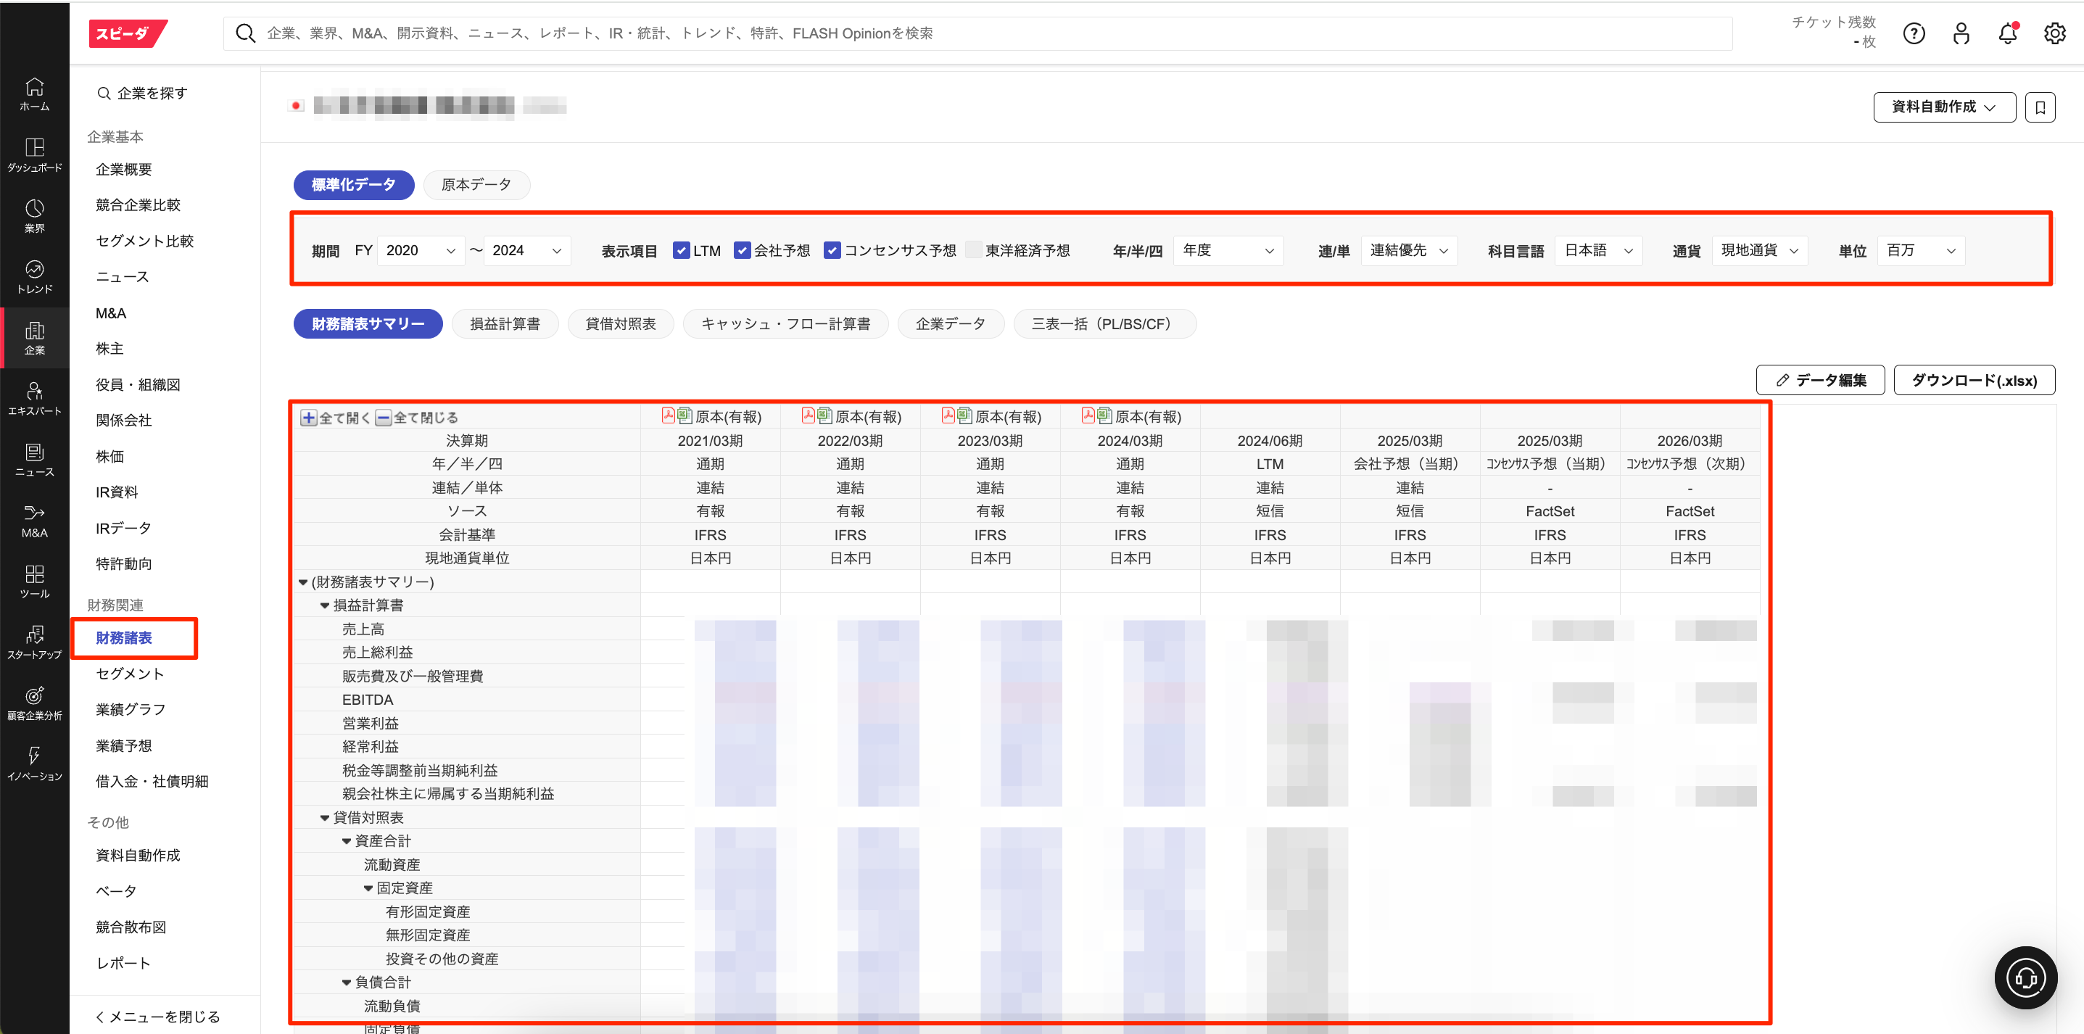Viewport: 2084px width, 1034px height.
Task: Open PDF icon for 2021/03期 column
Action: pyautogui.click(x=669, y=416)
